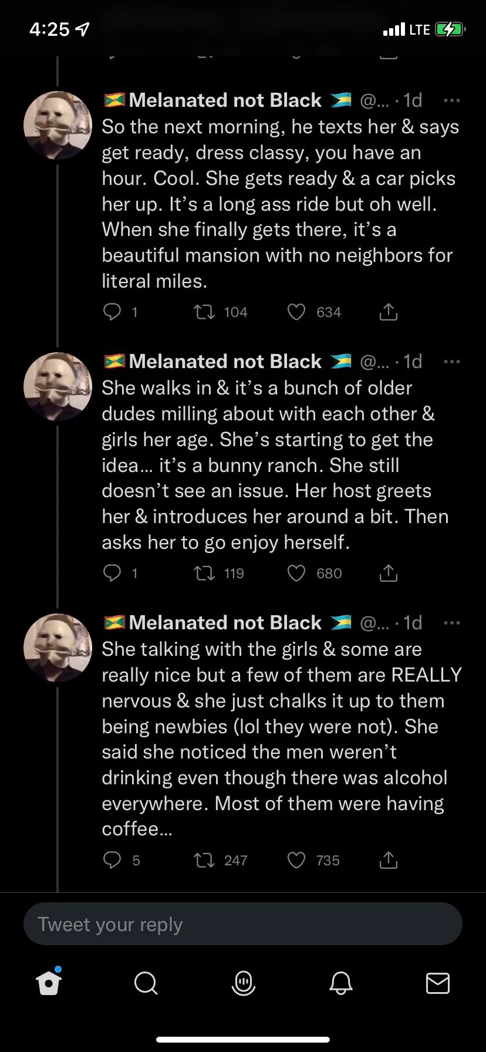Reply to the bunny ranch tweet
The height and width of the screenshot is (1052, 486).
(112, 573)
